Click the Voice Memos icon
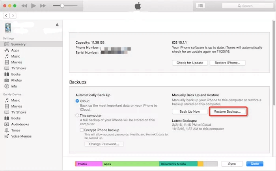This screenshot has width=276, height=171. click(x=7, y=136)
